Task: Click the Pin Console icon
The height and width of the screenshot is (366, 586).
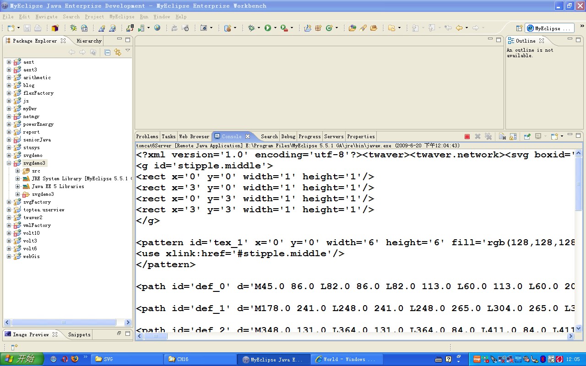Action: pos(527,136)
